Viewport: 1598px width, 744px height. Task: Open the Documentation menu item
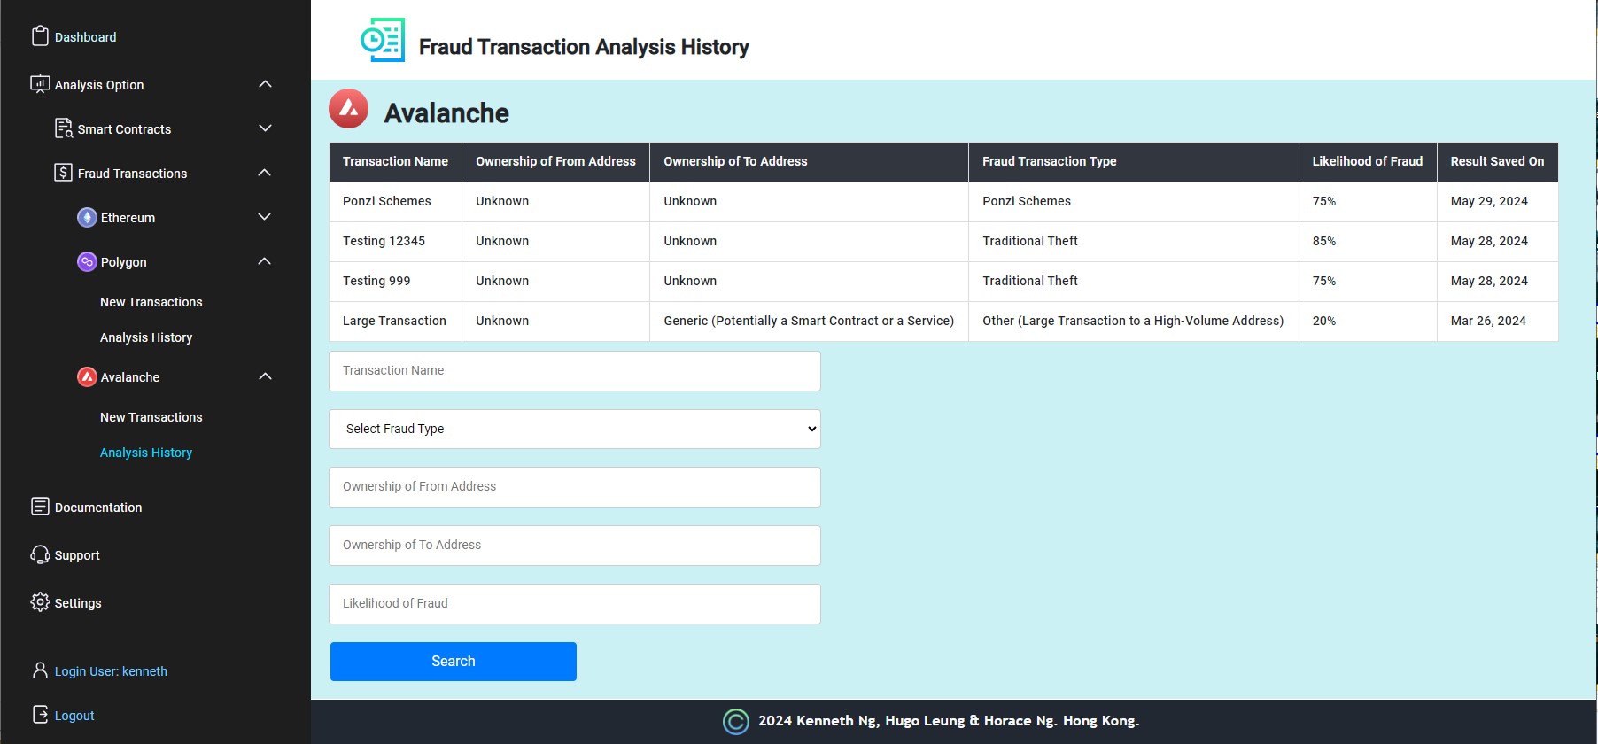98,508
